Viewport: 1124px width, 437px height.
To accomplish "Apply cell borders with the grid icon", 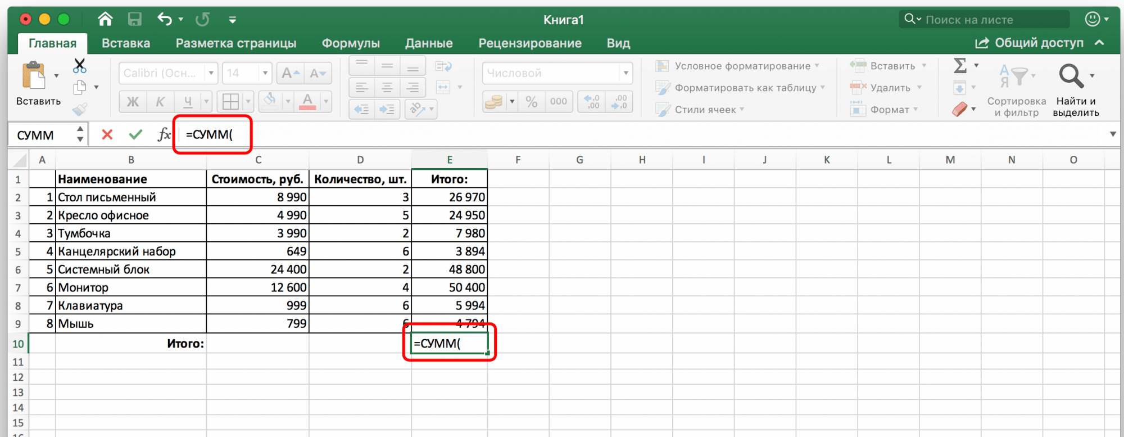I will coord(230,102).
